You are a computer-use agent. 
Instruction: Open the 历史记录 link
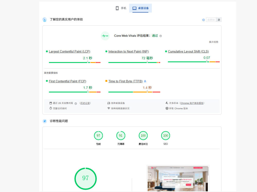pos(85,103)
